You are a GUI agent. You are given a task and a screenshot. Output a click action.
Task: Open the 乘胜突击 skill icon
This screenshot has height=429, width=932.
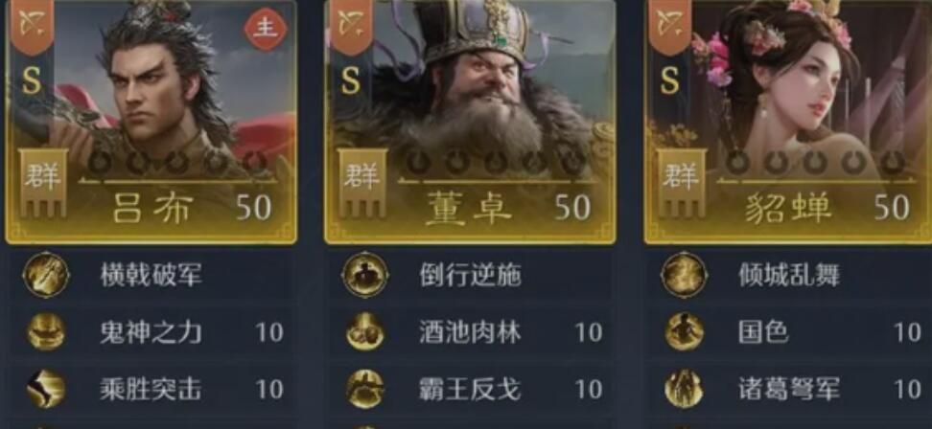[x=46, y=389]
